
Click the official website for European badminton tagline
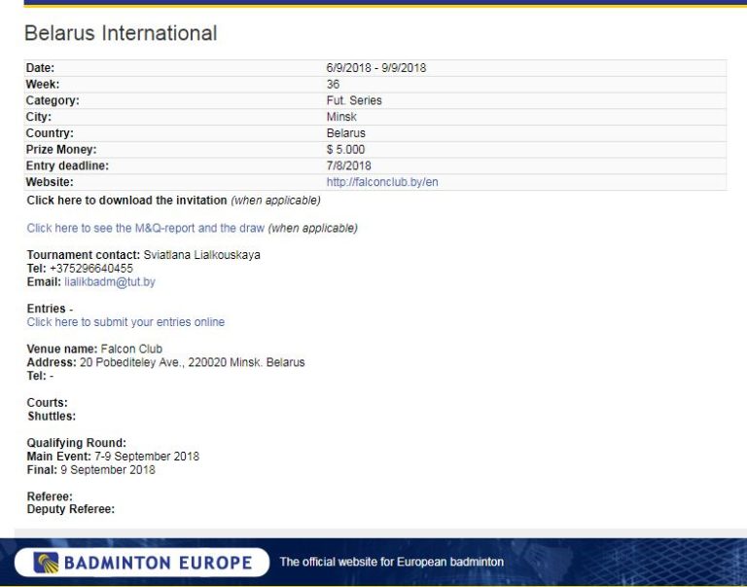(392, 562)
